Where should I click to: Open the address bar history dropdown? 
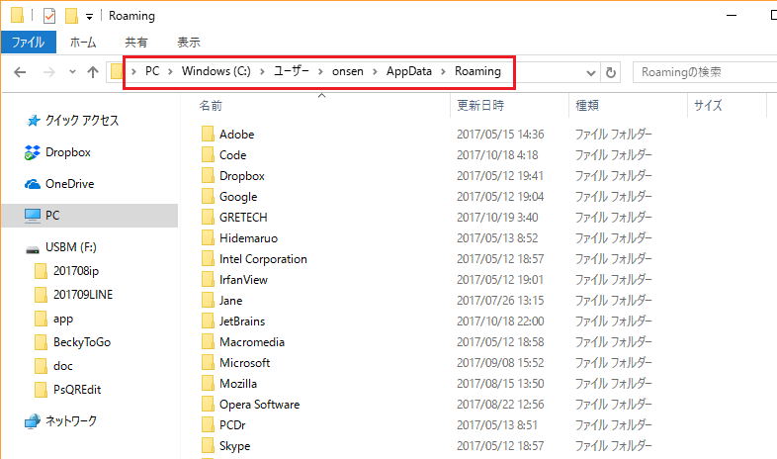(591, 73)
